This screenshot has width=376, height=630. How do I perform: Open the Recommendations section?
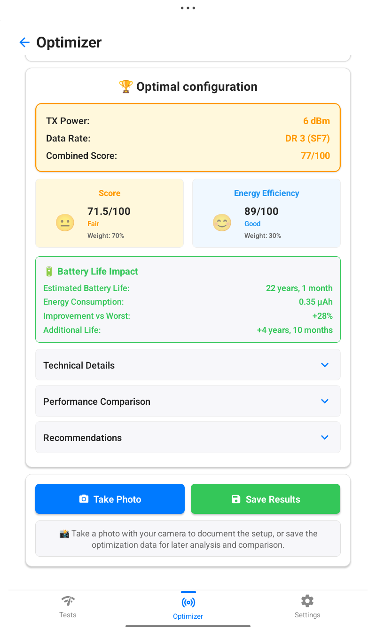(x=188, y=437)
